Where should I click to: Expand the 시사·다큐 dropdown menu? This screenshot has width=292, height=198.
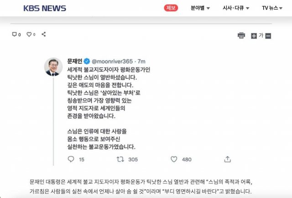(x=236, y=8)
